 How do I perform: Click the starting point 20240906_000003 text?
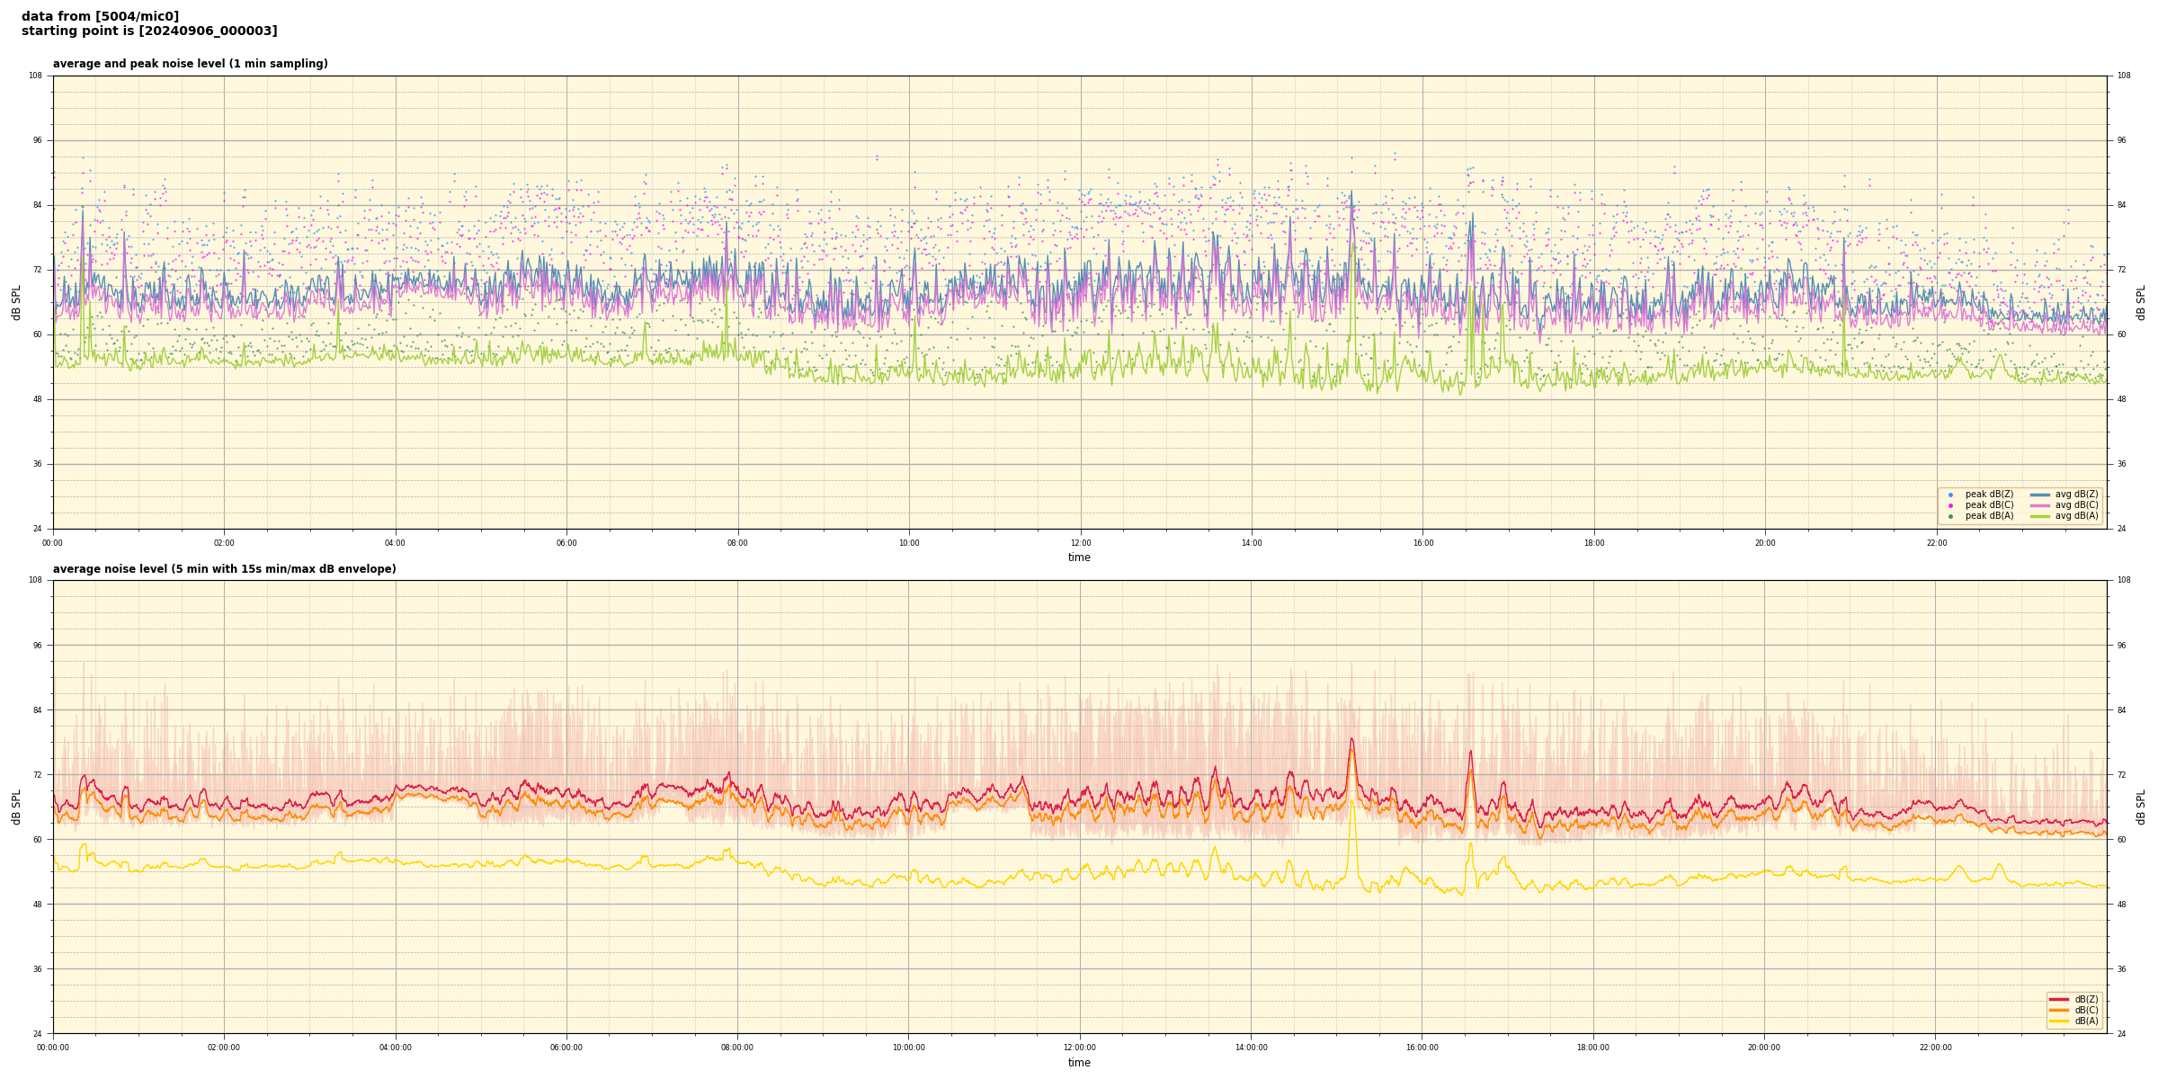149,31
